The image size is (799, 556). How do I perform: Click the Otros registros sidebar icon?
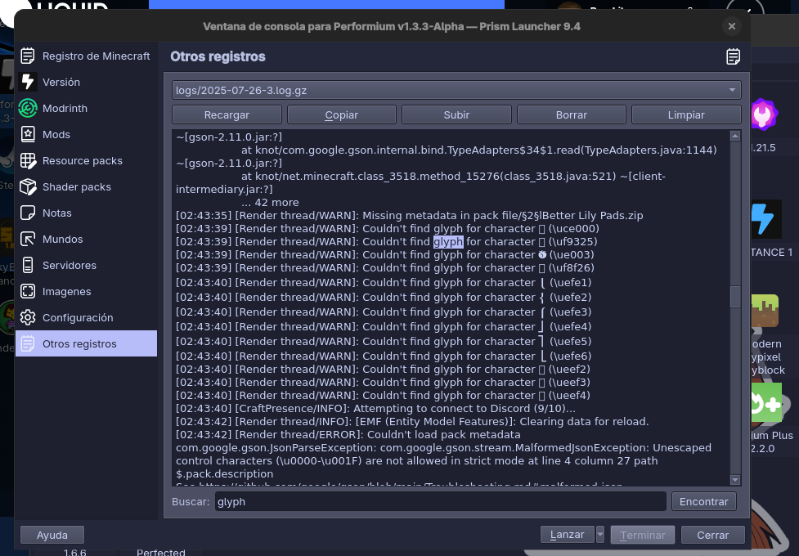pyautogui.click(x=28, y=344)
